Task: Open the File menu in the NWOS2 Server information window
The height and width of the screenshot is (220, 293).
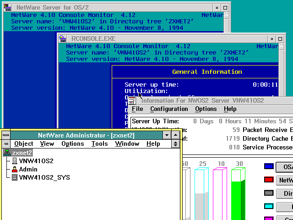Action: (x=137, y=109)
